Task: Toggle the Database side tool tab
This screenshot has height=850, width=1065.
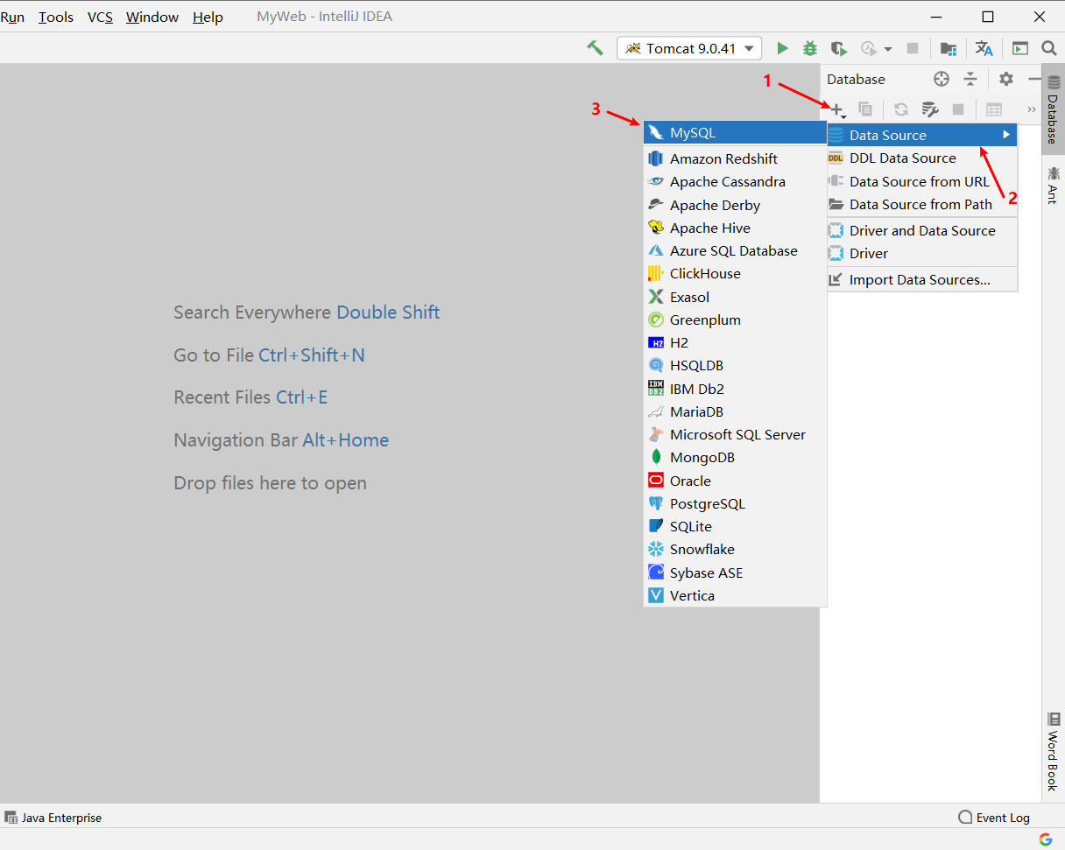Action: (x=1053, y=109)
